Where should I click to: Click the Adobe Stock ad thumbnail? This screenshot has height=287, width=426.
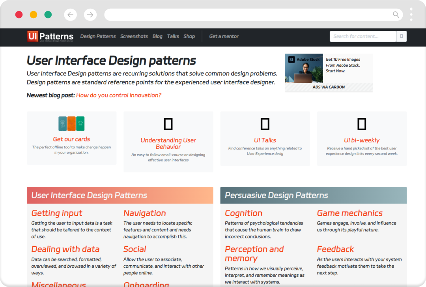pos(304,69)
